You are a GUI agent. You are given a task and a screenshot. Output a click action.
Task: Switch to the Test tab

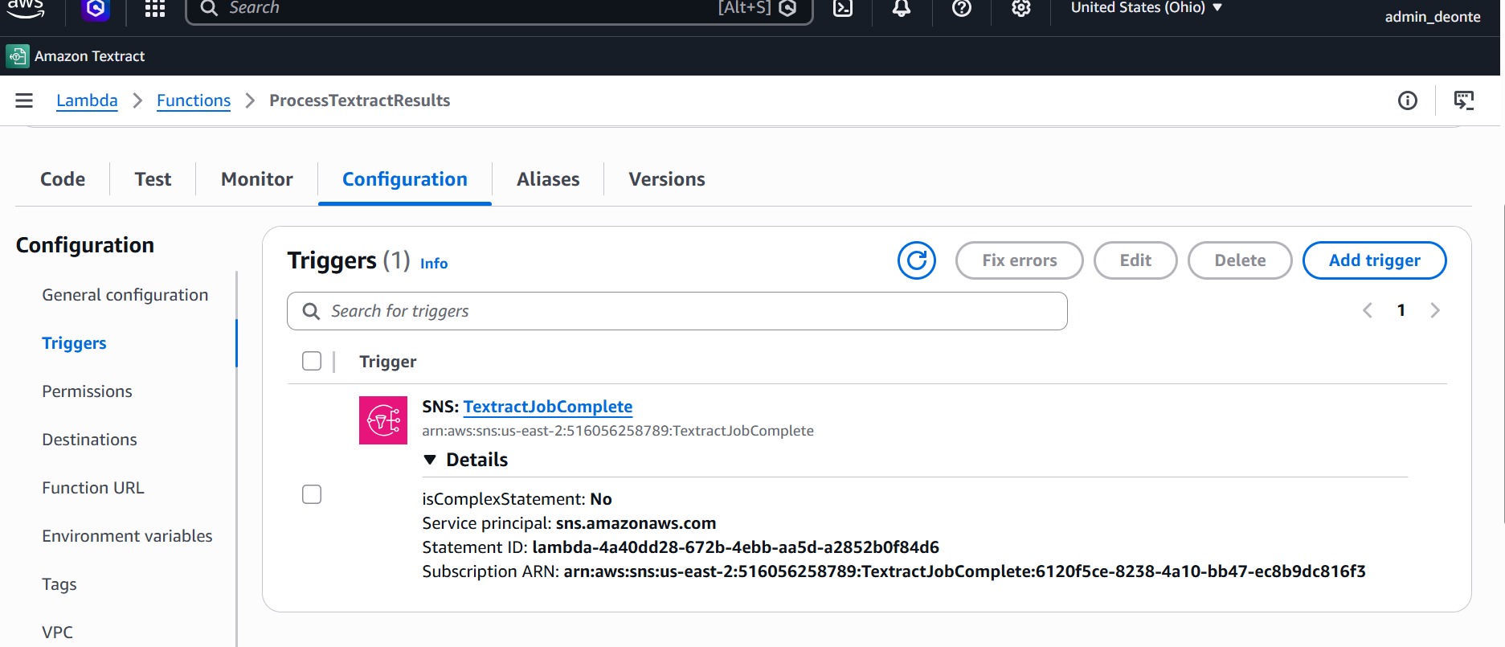coord(153,179)
